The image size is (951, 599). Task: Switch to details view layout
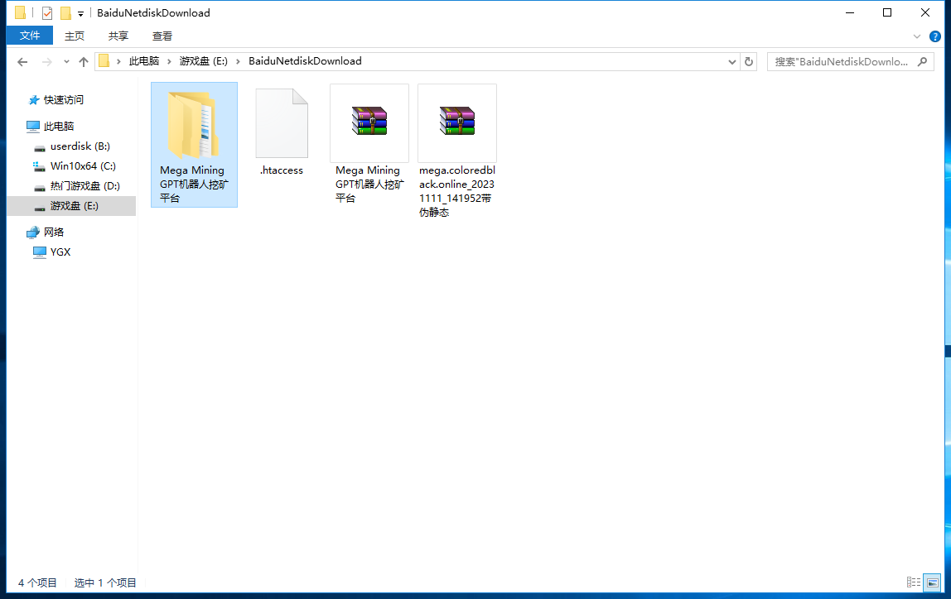point(914,582)
